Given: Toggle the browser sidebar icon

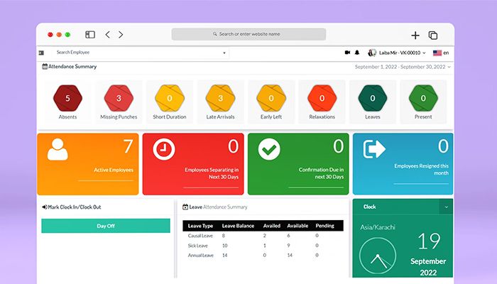Looking at the screenshot, I should [90, 35].
